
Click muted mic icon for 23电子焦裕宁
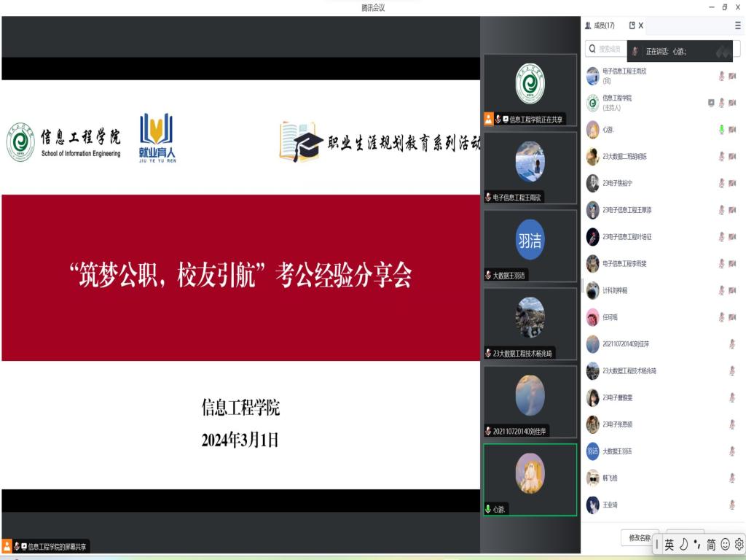pyautogui.click(x=721, y=183)
